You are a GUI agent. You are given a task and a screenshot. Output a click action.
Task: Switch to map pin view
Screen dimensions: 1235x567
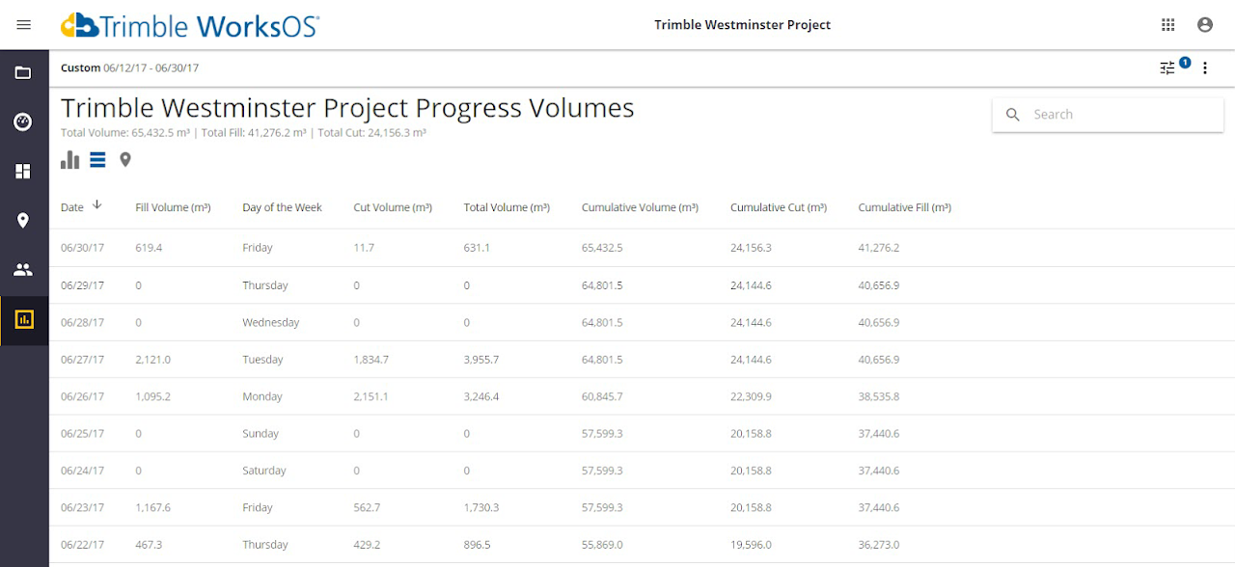125,160
